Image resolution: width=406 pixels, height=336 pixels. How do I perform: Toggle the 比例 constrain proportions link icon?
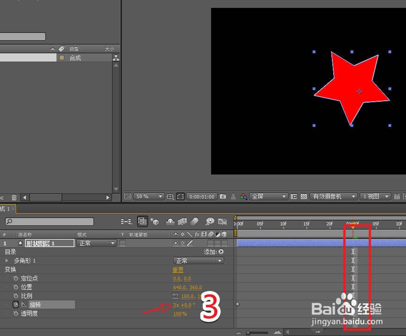tap(175, 295)
